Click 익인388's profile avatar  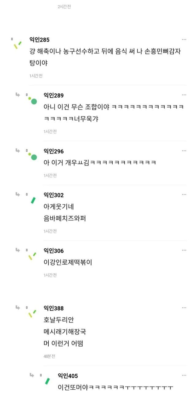[32, 313]
